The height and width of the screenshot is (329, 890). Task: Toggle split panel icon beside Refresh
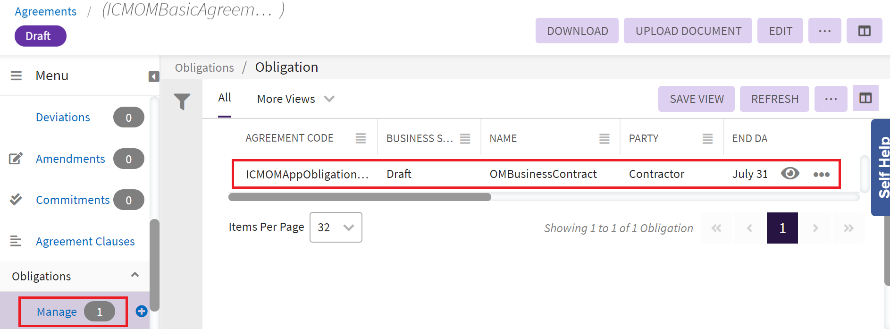pos(865,98)
